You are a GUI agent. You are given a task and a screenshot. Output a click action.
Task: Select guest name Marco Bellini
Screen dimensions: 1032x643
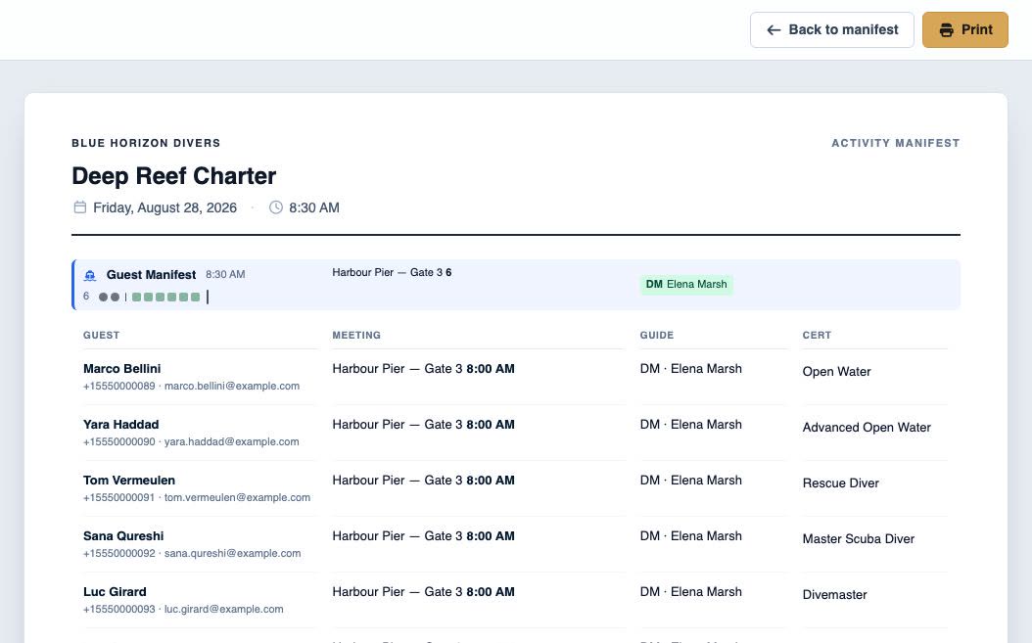(121, 369)
